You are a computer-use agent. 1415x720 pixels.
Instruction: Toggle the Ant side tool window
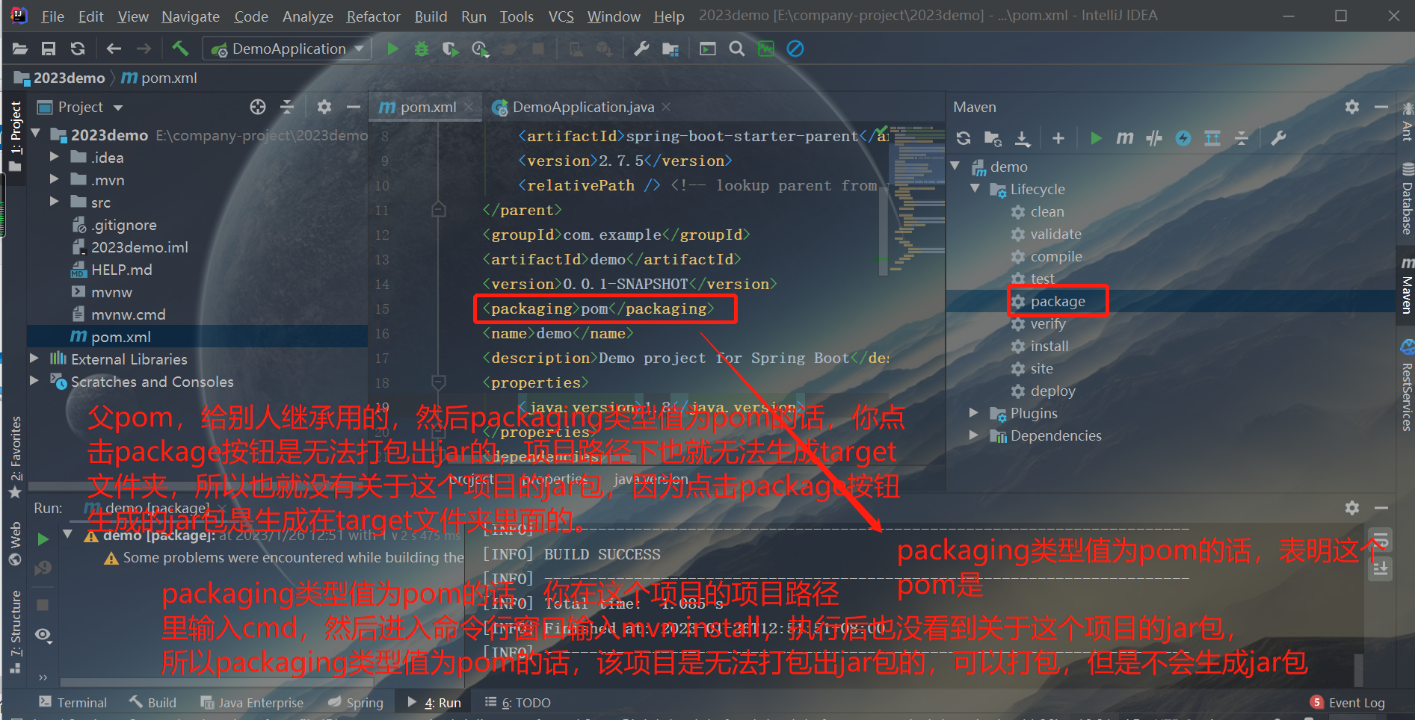1407,122
